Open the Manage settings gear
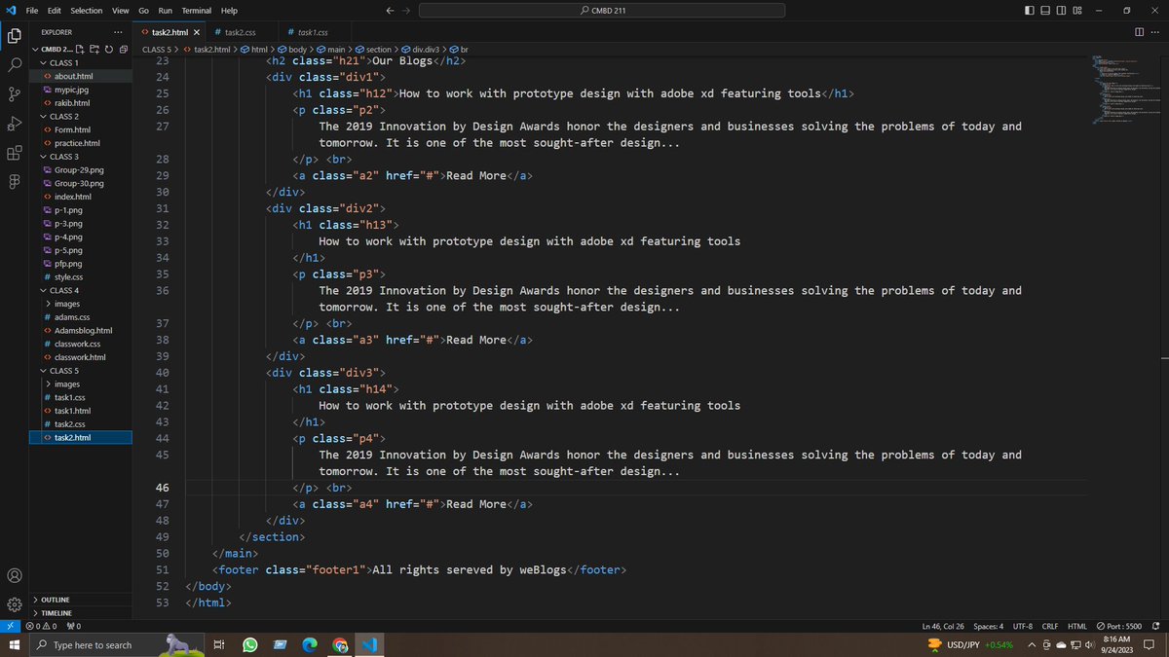 14,603
